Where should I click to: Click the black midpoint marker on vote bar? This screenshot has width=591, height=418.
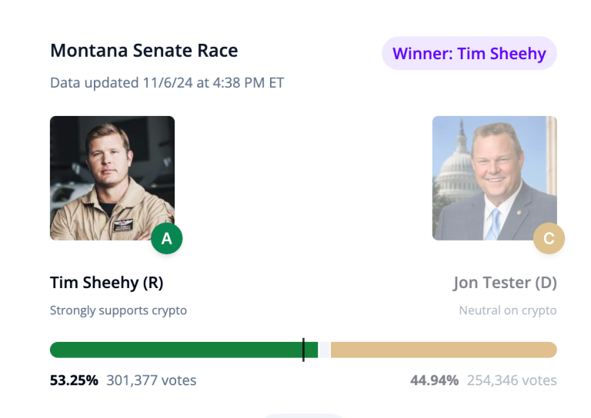pos(303,350)
